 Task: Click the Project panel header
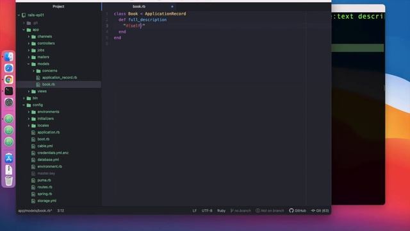[58, 6]
